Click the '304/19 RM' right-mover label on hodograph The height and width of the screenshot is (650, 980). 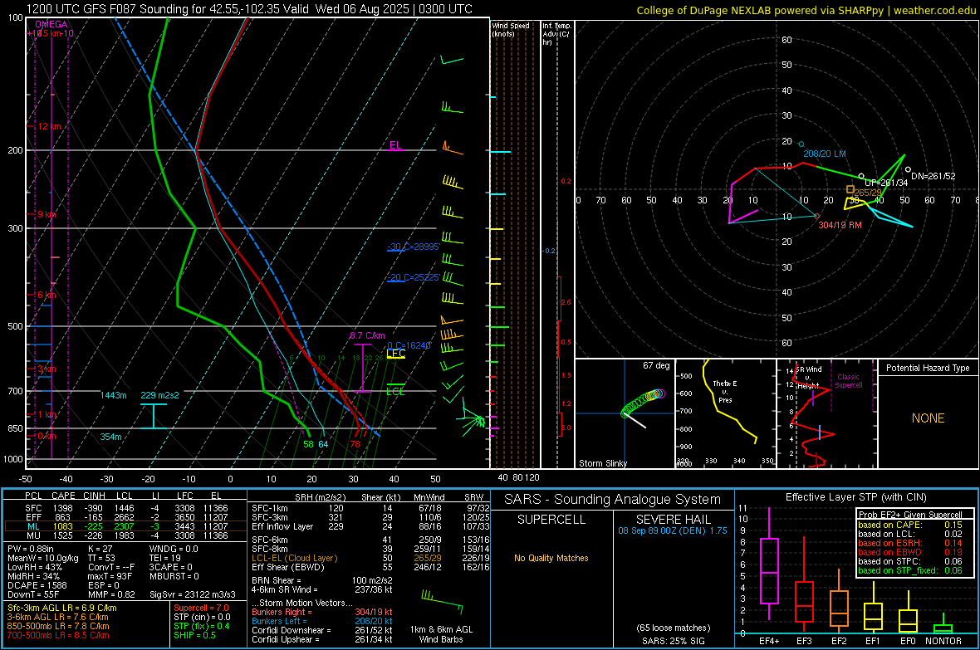coord(840,225)
